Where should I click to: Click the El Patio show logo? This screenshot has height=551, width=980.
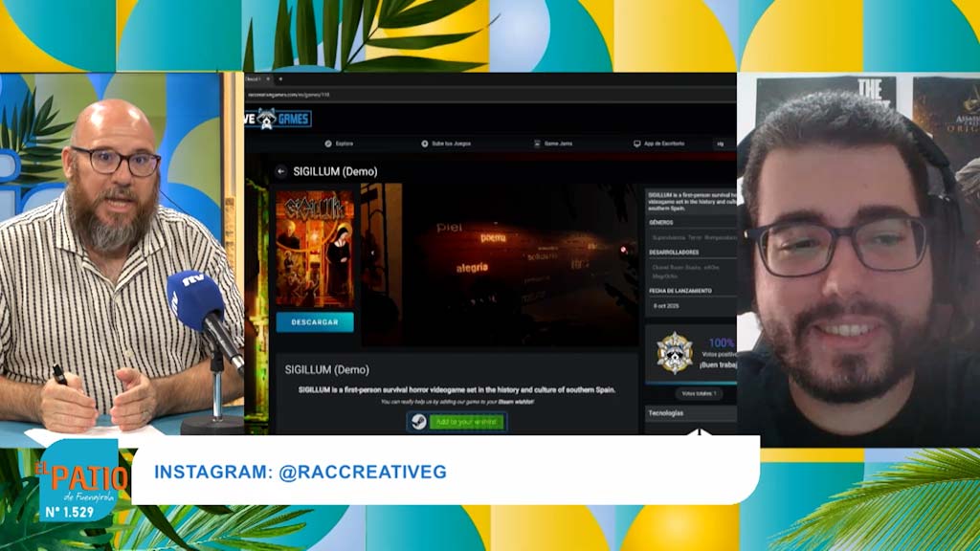coord(80,481)
